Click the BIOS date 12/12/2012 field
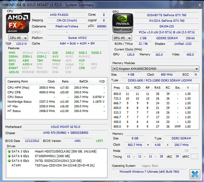The image size is (204, 182). [32, 141]
